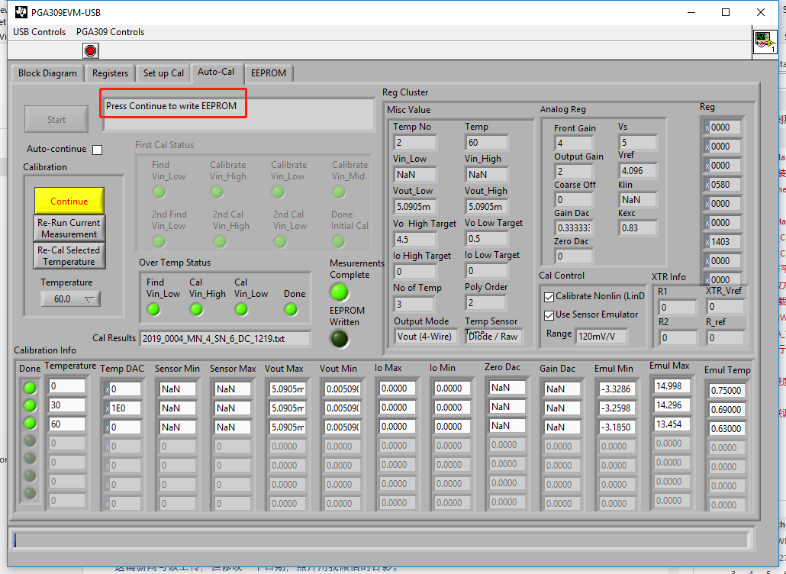
Task: Enable the Auto-continue checkbox
Action: tap(97, 150)
